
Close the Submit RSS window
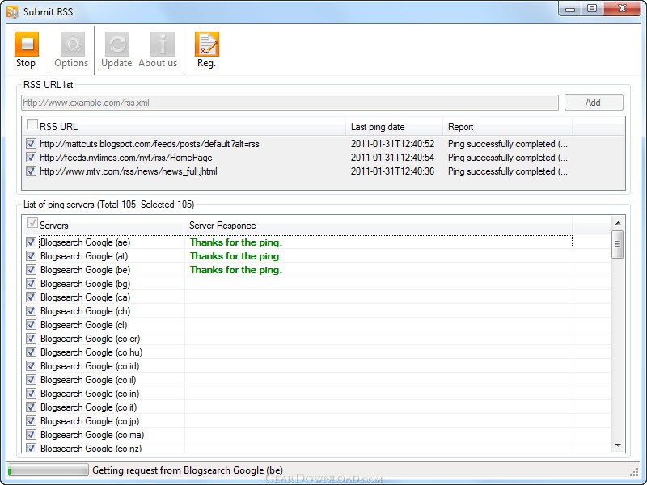coord(622,9)
